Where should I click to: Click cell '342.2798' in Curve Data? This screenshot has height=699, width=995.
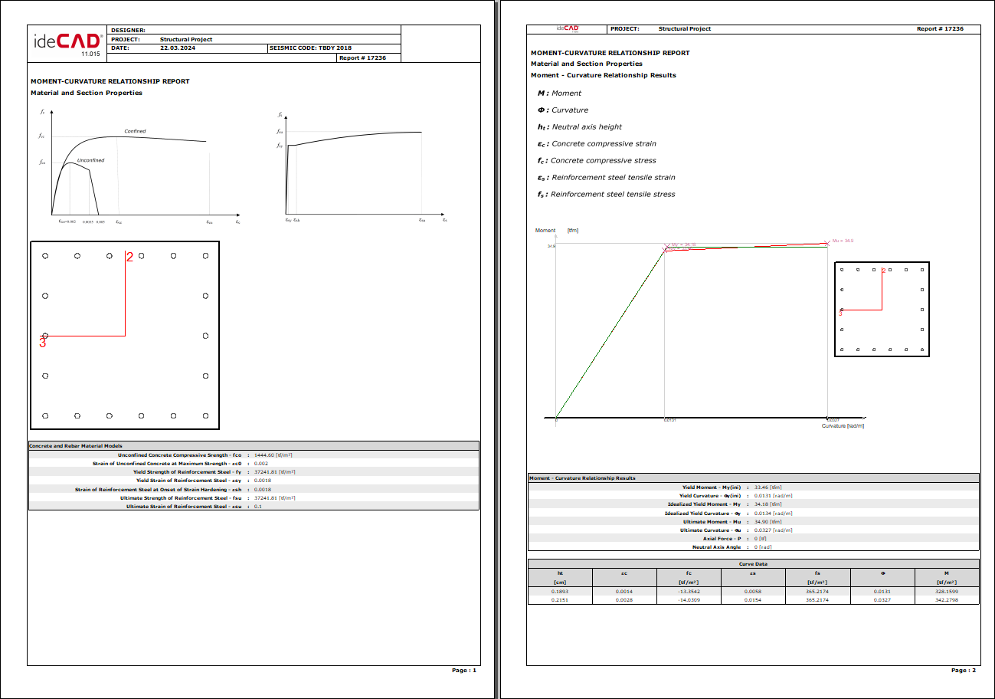[x=947, y=600]
